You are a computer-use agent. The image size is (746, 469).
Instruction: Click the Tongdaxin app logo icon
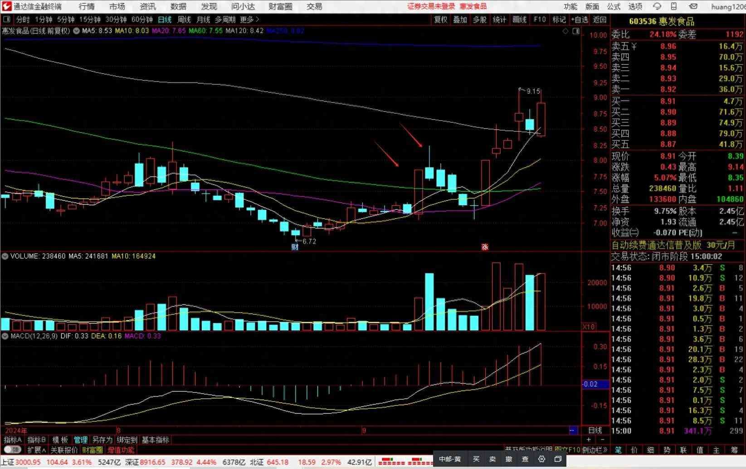(6, 6)
